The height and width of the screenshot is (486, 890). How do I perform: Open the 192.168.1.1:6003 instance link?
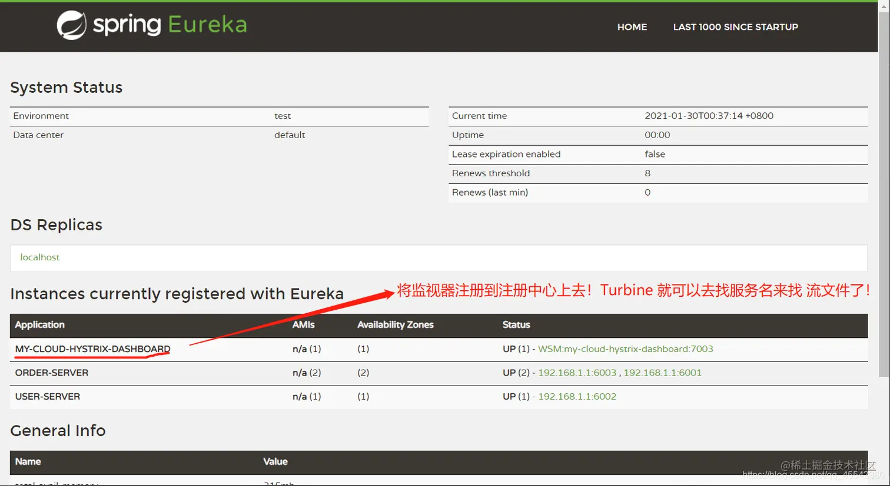click(x=577, y=373)
